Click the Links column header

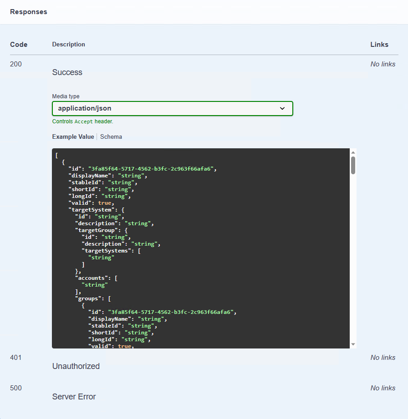(x=379, y=45)
